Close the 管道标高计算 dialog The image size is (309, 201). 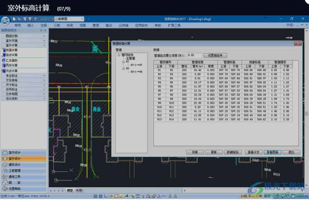click(x=298, y=44)
